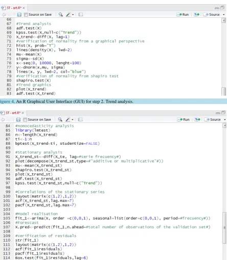Open find/replace magnifier in upper editor
The width and height of the screenshot is (227, 260).
coord(61,14)
